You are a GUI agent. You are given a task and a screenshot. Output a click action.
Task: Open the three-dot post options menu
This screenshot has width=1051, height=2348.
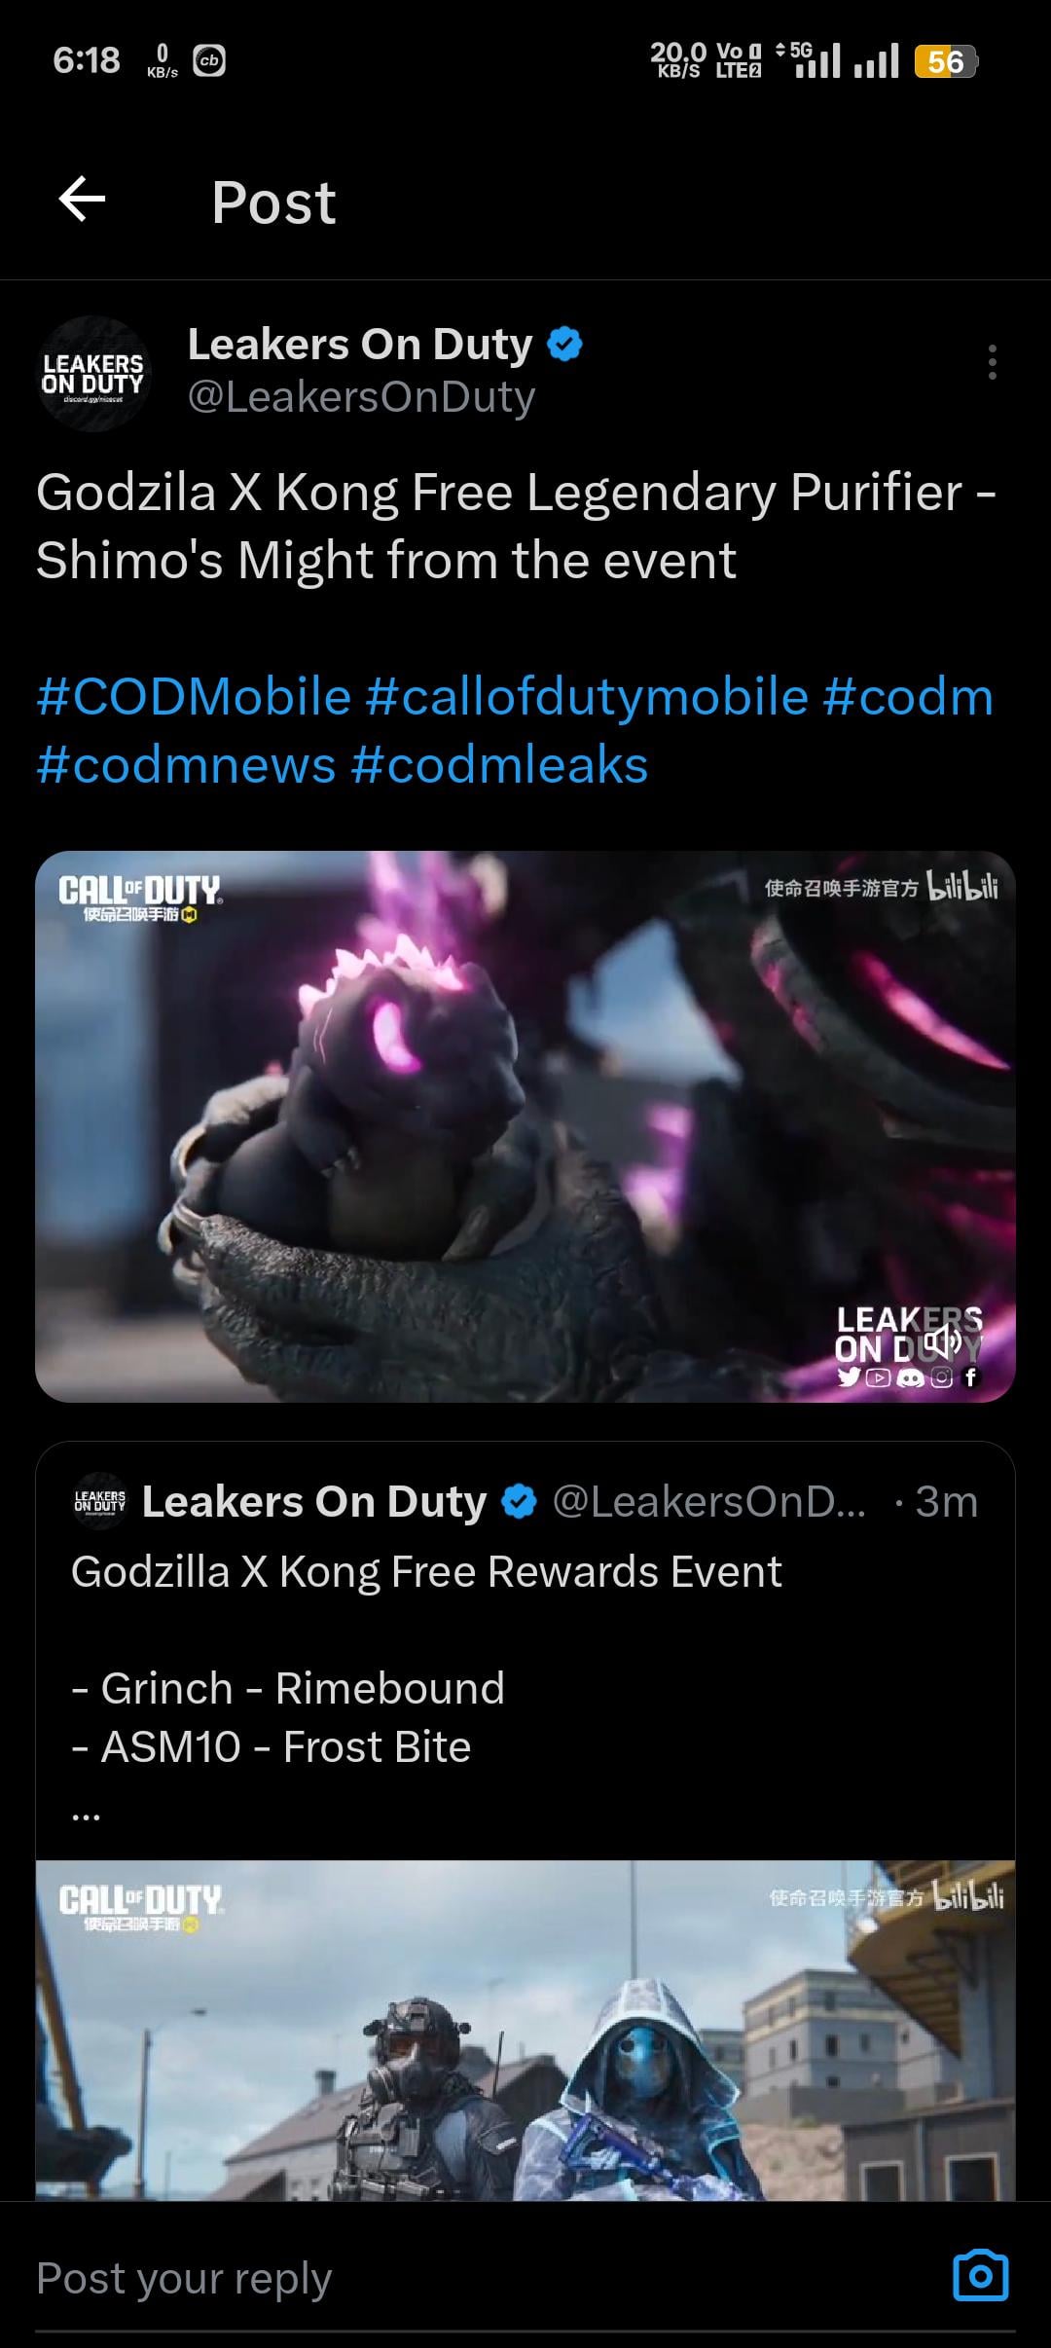pyautogui.click(x=992, y=362)
